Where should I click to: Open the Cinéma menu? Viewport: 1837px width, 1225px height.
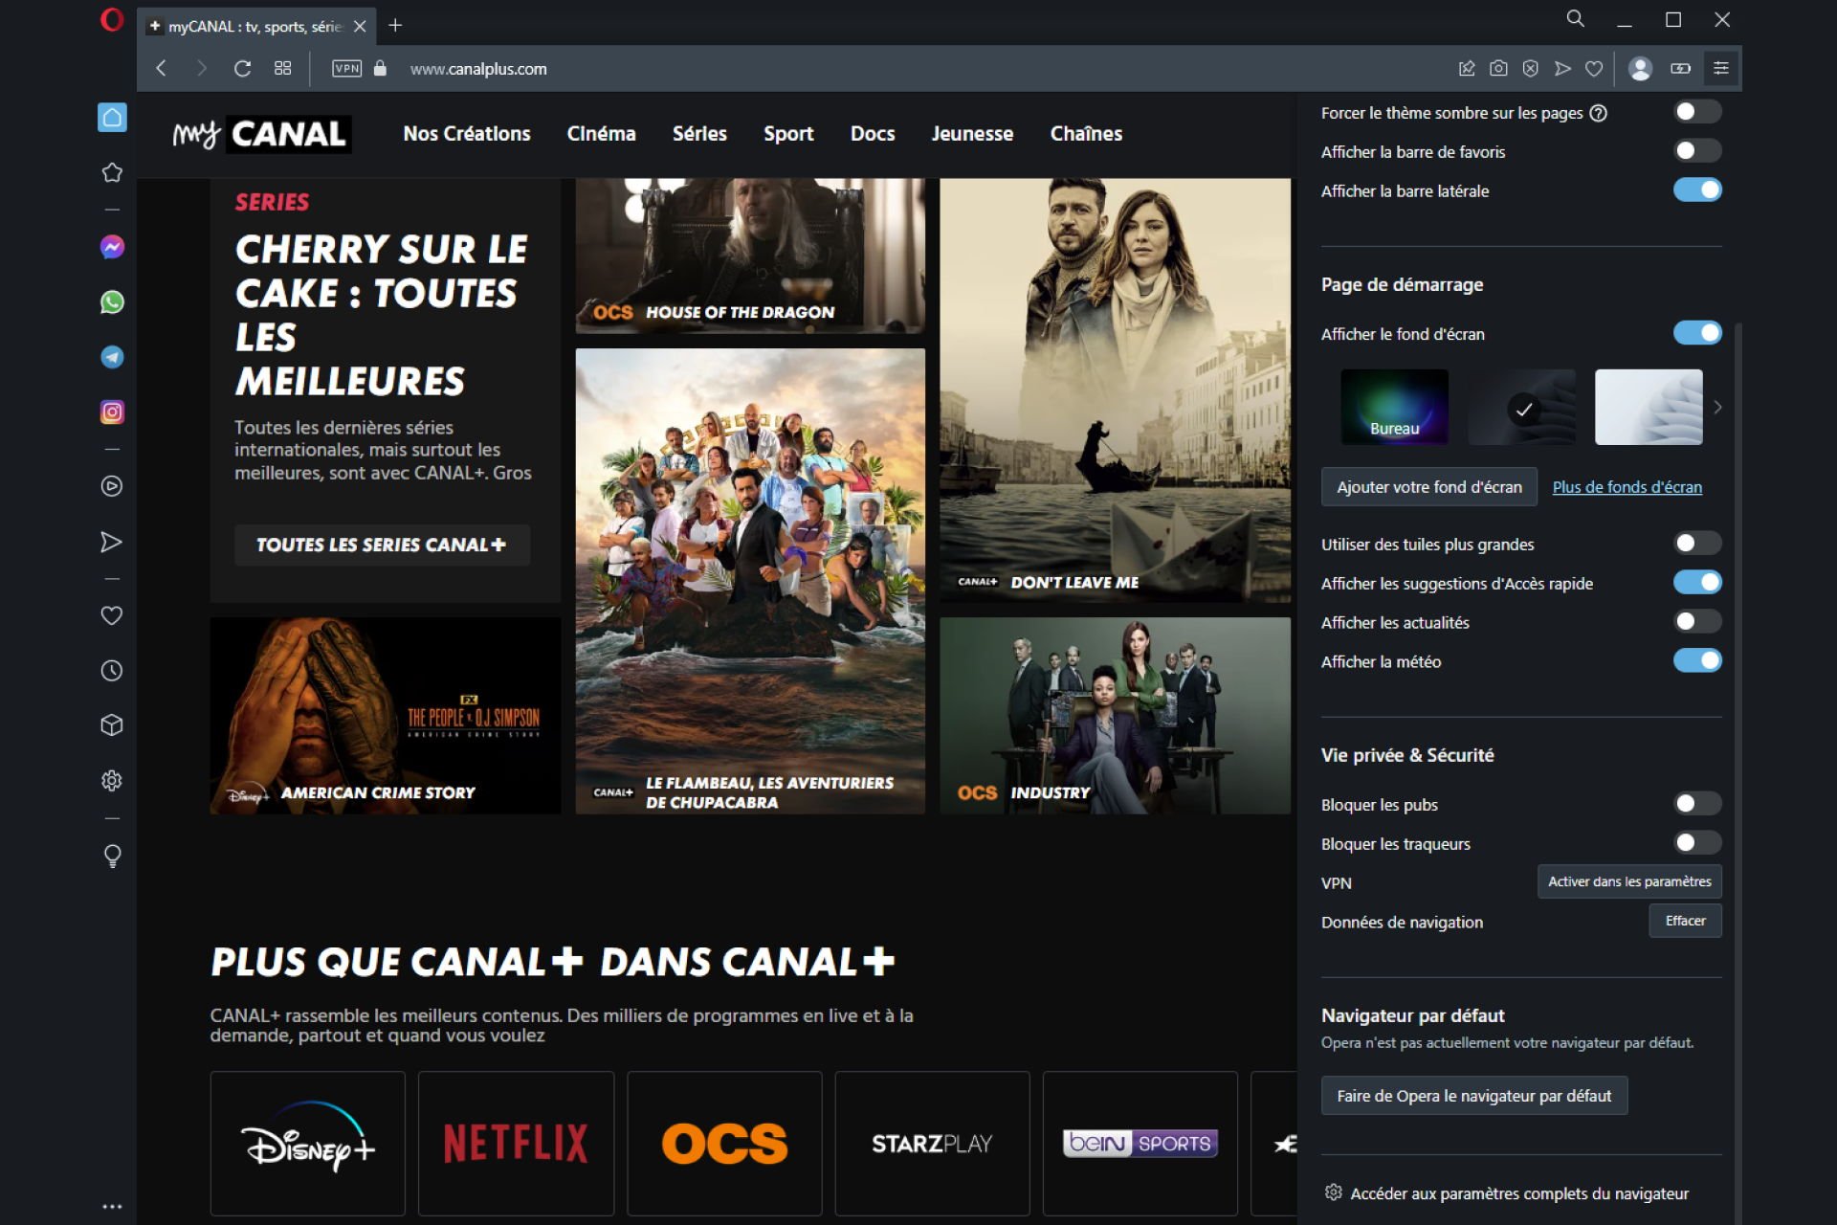pyautogui.click(x=601, y=134)
